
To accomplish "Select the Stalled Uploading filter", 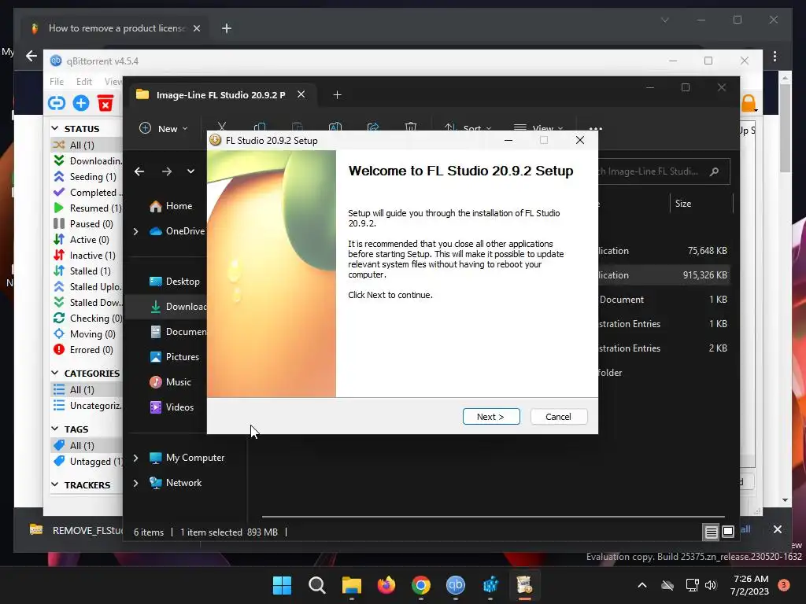I will pos(87,287).
